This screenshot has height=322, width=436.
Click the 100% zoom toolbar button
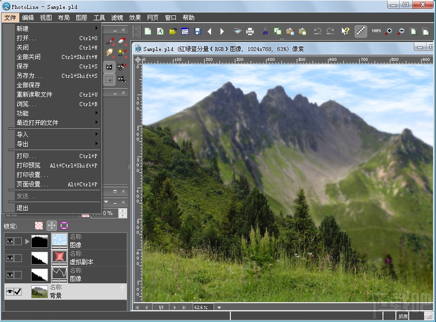tap(376, 31)
